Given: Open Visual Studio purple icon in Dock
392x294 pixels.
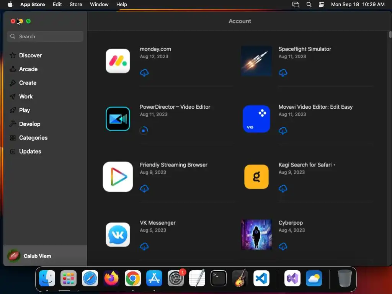Looking at the screenshot, I should click(x=292, y=278).
